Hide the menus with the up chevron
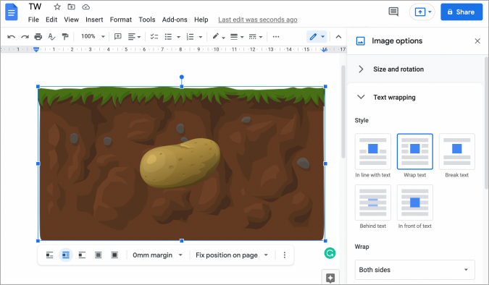 click(x=338, y=37)
